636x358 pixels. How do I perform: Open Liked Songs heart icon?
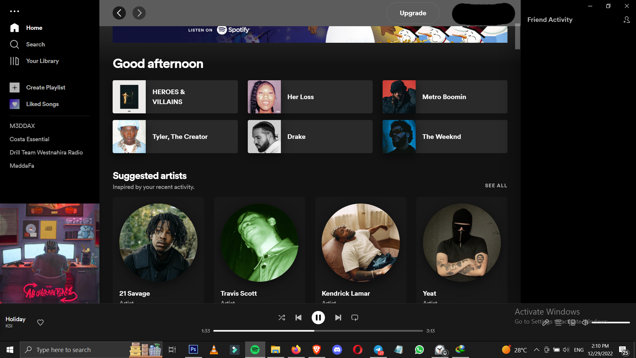[15, 104]
